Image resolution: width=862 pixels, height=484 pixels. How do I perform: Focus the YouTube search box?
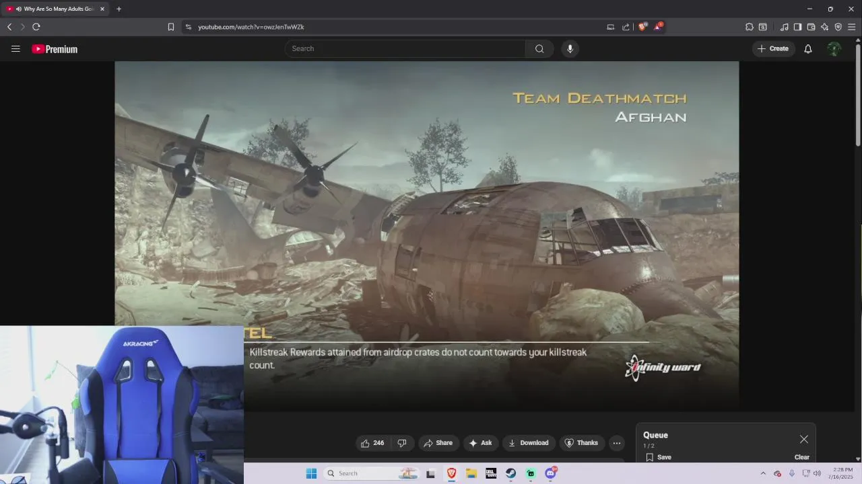[x=405, y=48]
